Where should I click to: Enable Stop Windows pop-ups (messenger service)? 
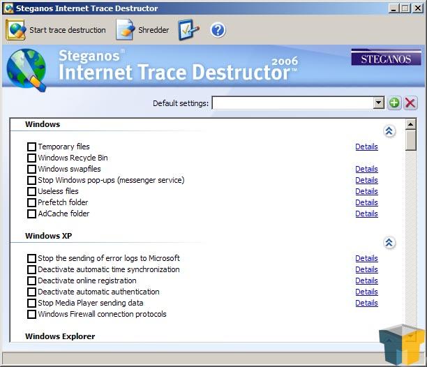point(31,180)
